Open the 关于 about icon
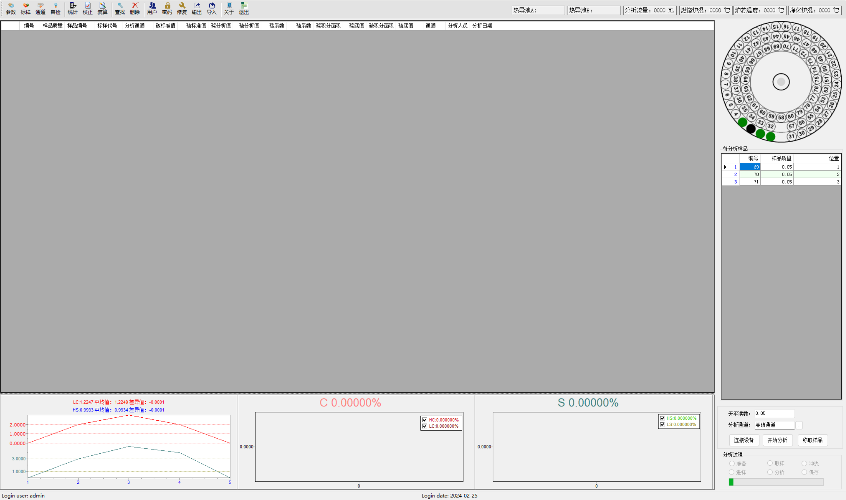 [x=229, y=8]
